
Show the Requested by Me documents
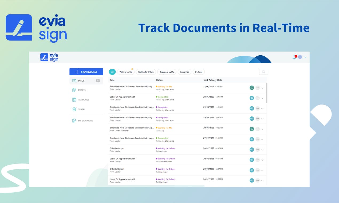pos(167,72)
